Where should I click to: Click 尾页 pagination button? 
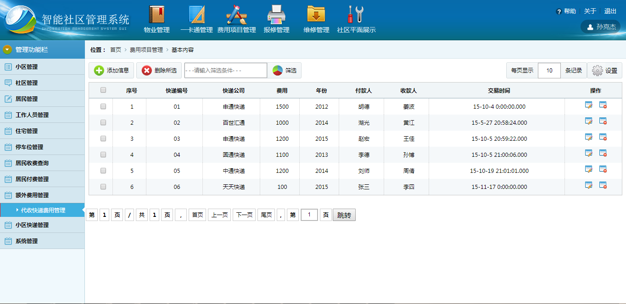click(266, 215)
